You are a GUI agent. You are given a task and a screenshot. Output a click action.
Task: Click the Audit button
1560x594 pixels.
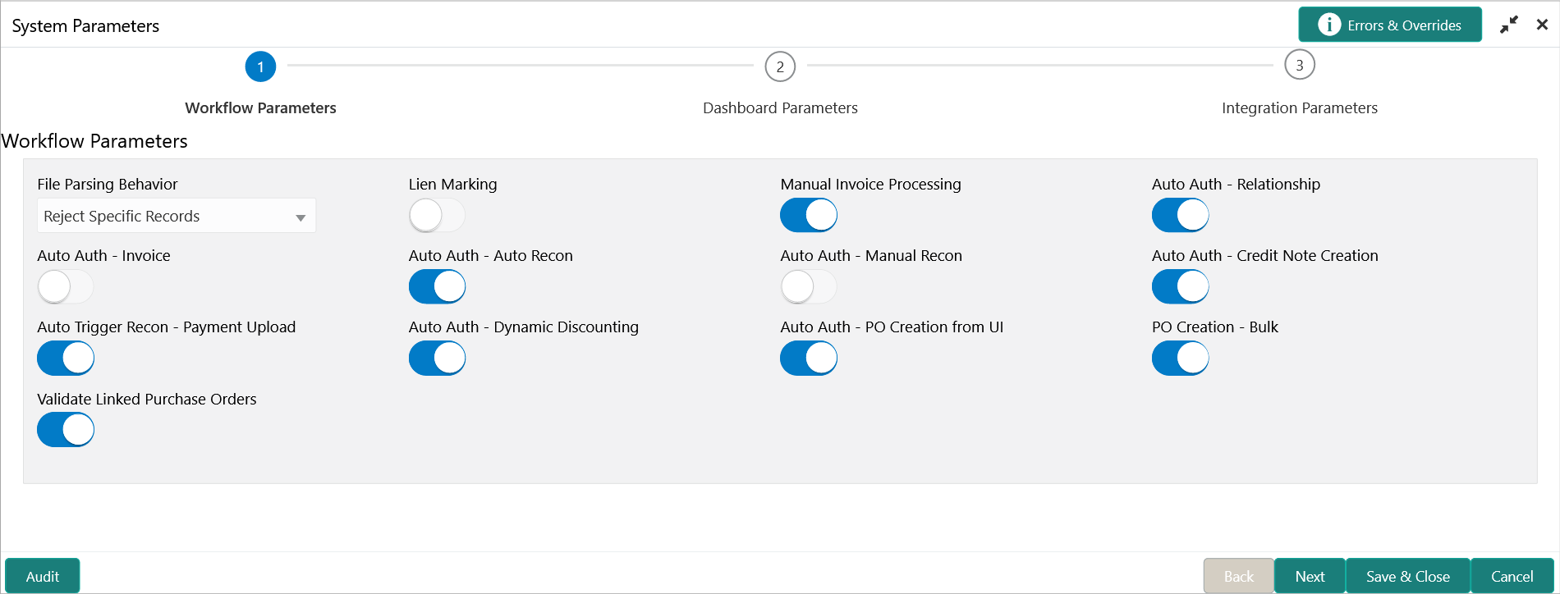(43, 576)
